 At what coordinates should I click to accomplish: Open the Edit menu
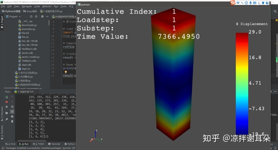(9, 7)
